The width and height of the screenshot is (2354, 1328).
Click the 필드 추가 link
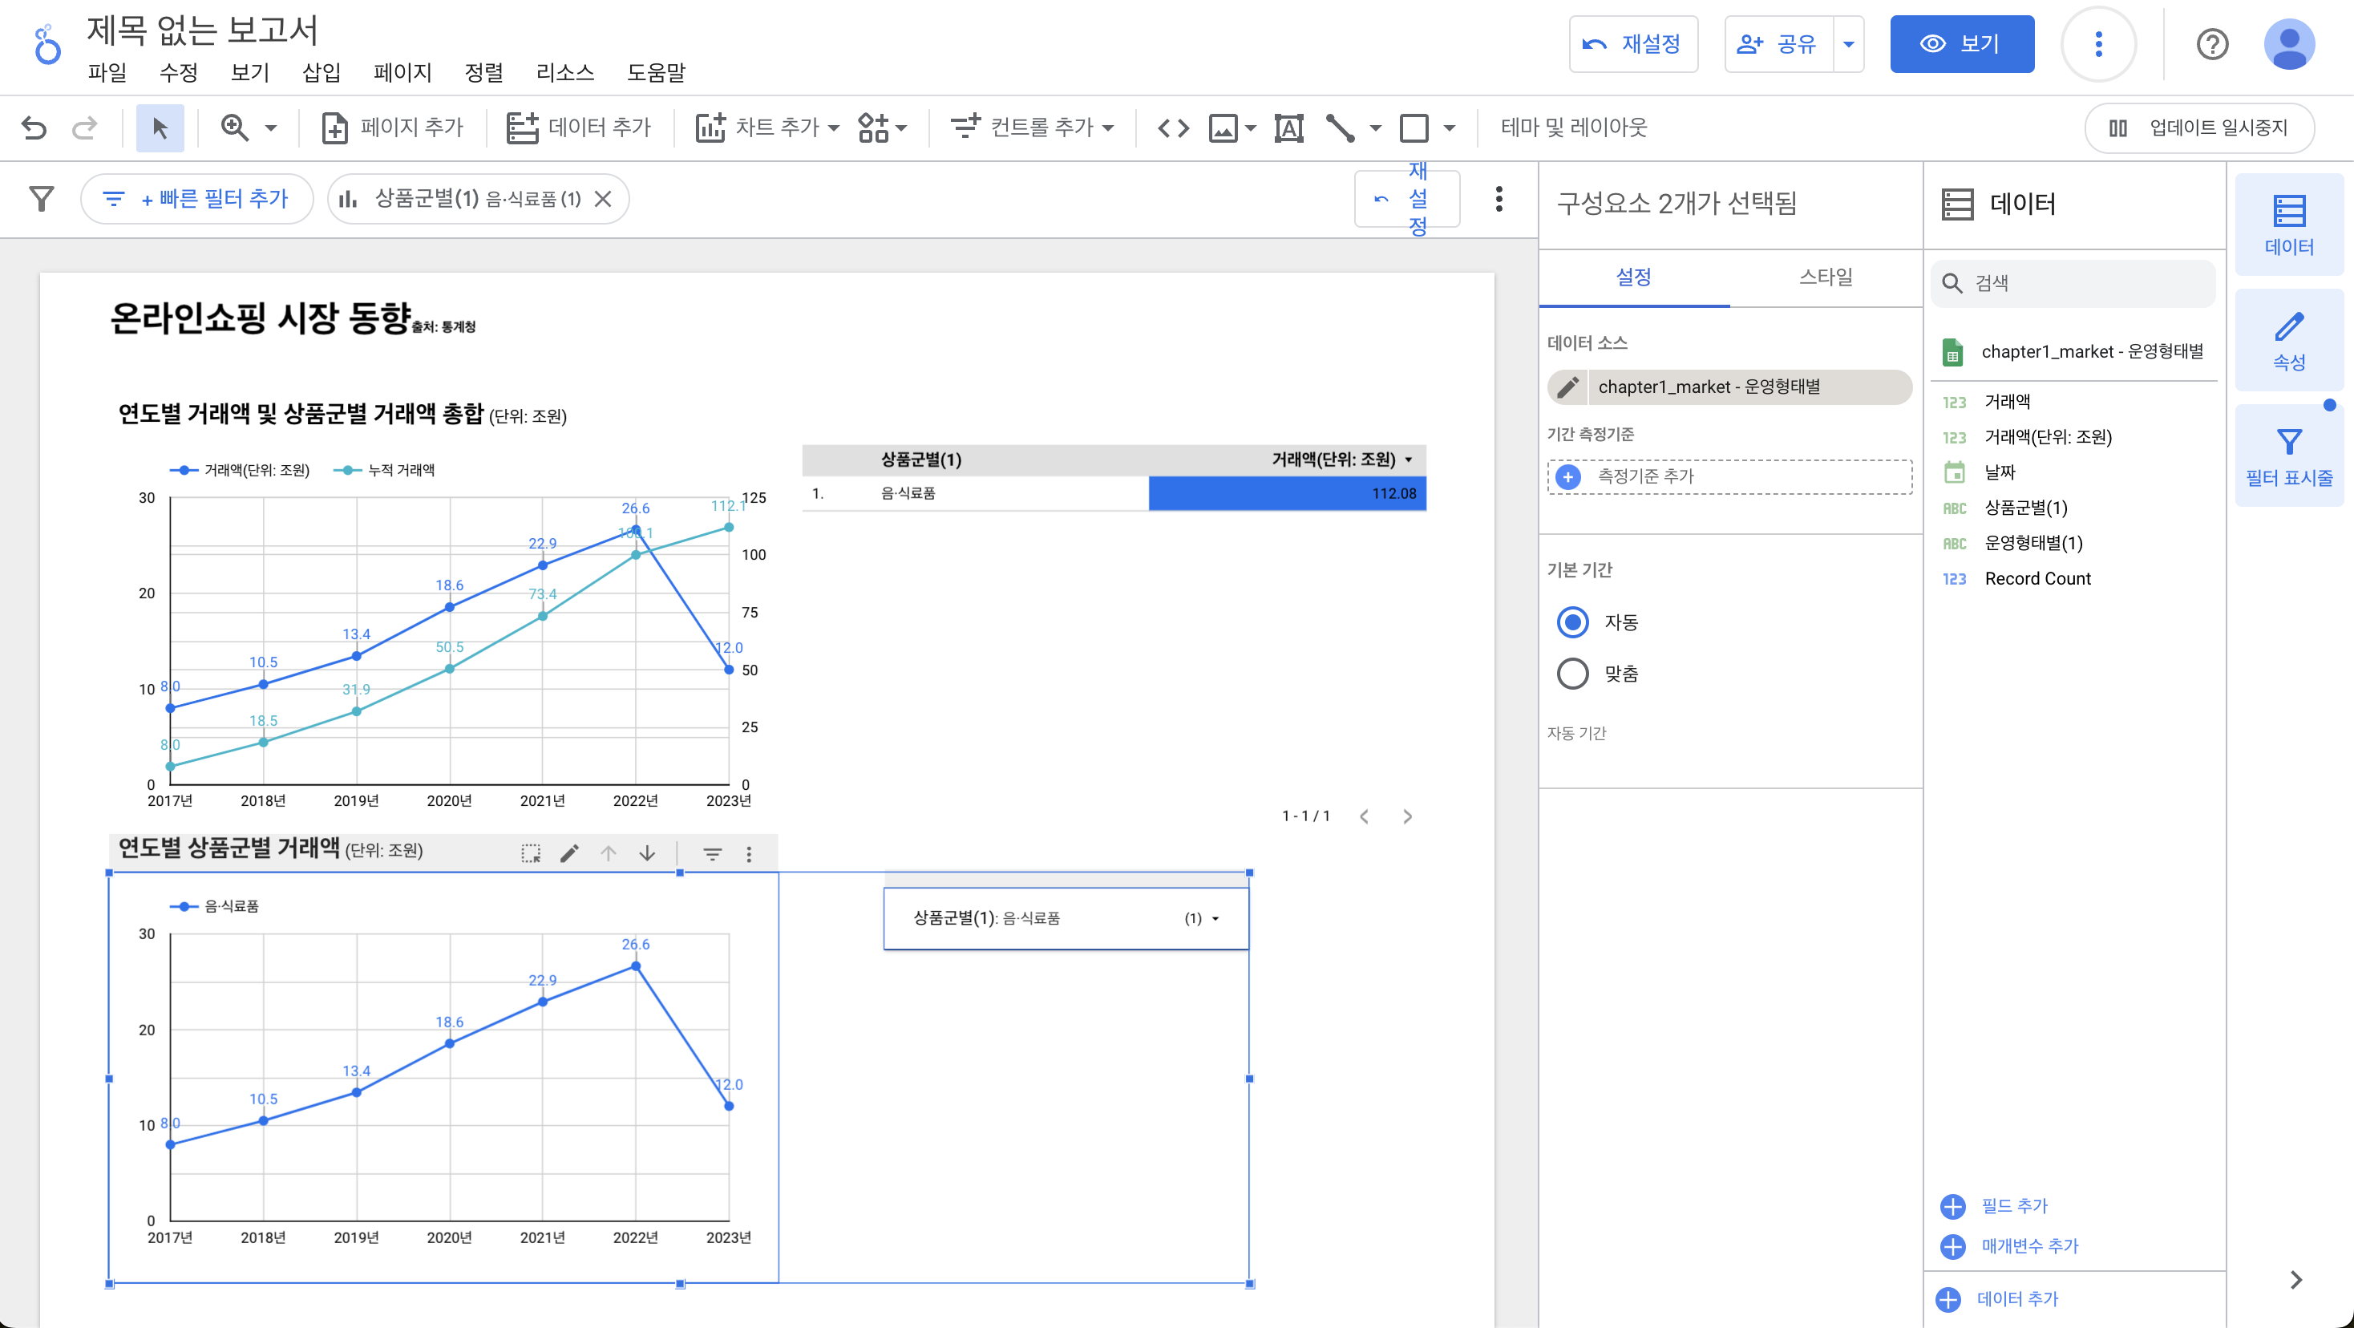pos(2013,1205)
